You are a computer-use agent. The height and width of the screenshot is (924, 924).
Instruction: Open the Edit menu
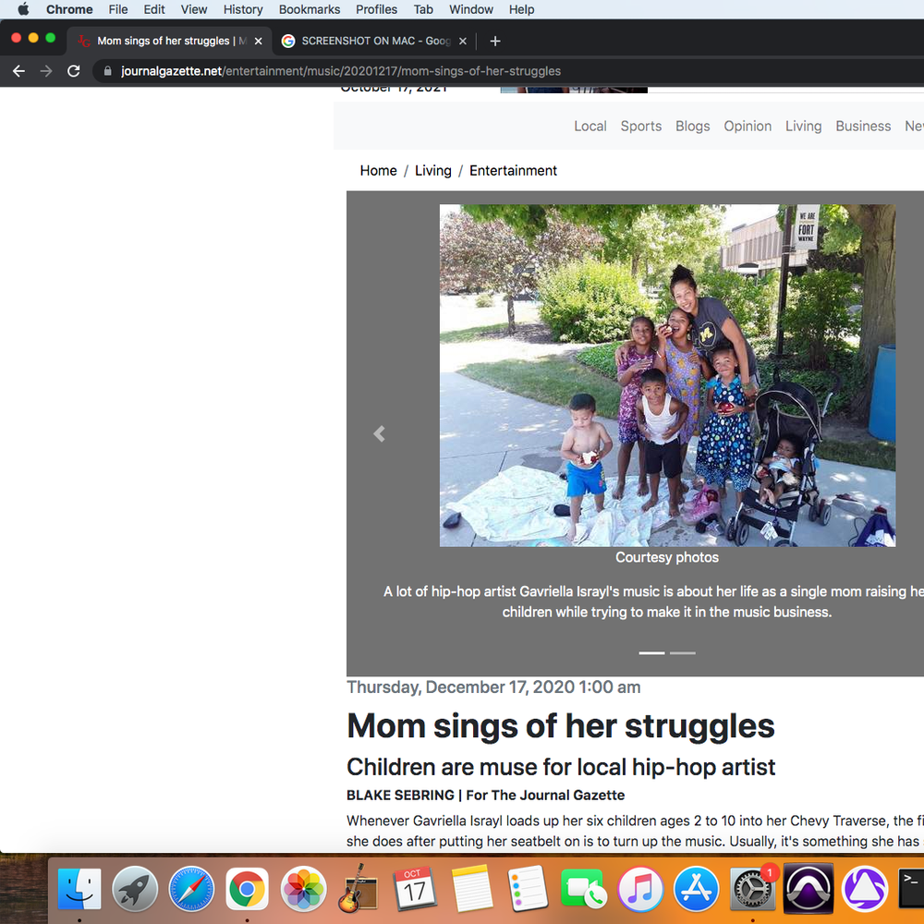[x=153, y=9]
